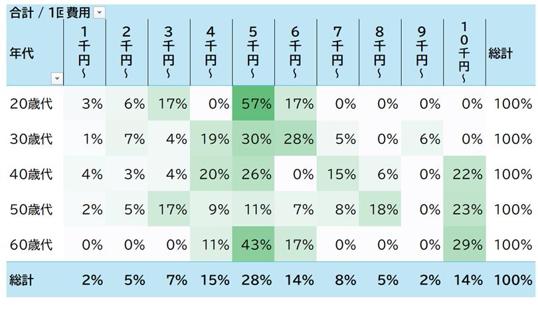This screenshot has height=309, width=538.
Task: Choose the 50歳代 row label
Action: [x=31, y=210]
